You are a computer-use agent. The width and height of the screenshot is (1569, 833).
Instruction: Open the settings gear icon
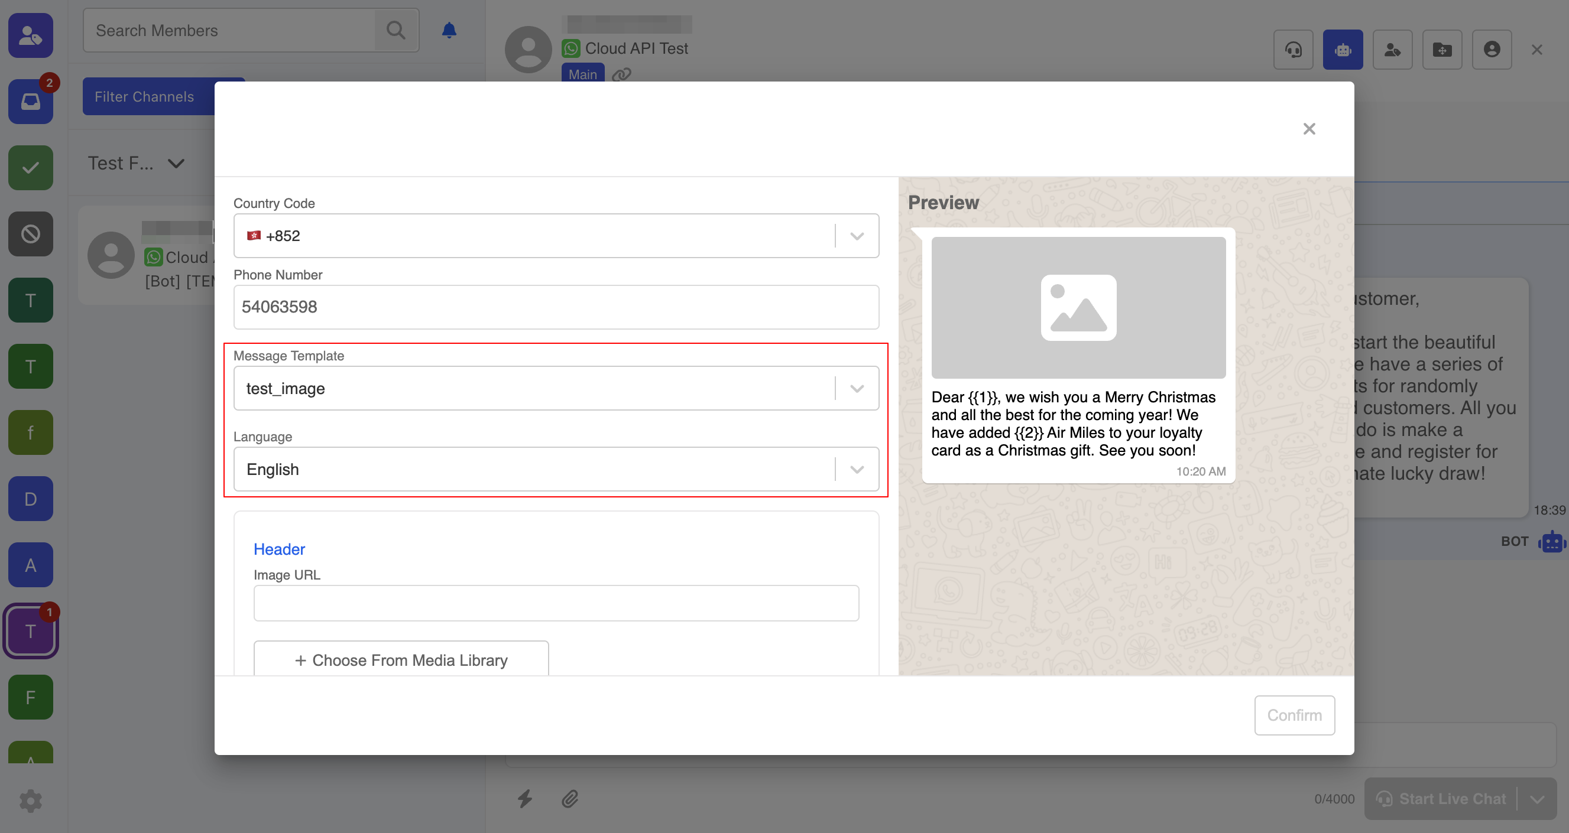31,801
